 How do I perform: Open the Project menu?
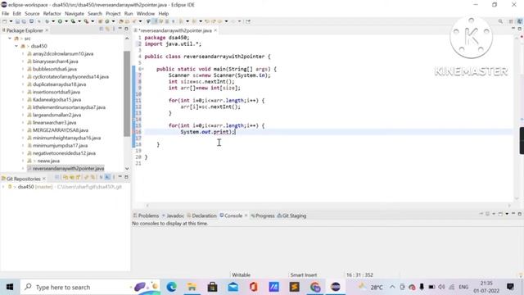coord(113,14)
